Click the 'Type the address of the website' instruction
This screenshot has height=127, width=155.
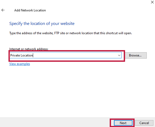70,33
